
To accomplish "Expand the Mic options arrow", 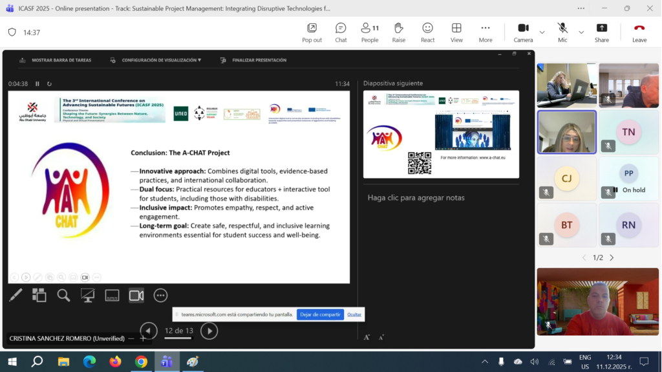I will pos(581,32).
